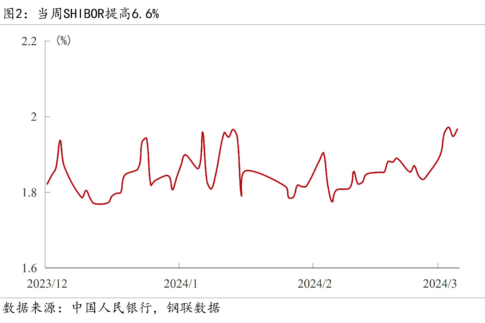Click the 2 y-axis label
Screen dimensions: 485x323
[x=34, y=117]
